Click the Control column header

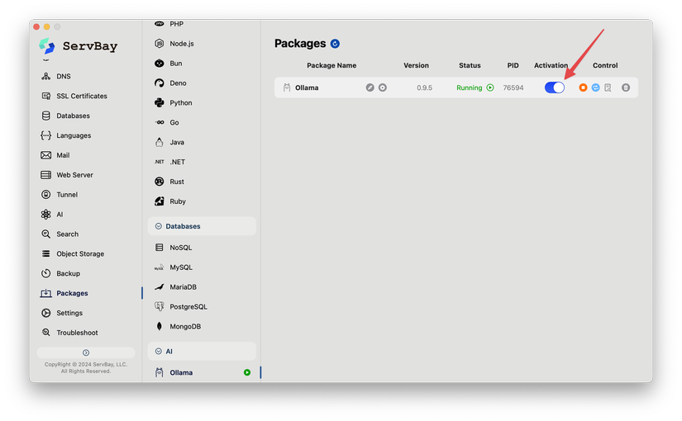point(605,65)
